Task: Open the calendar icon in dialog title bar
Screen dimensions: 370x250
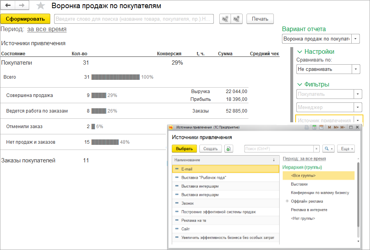Action: [321, 127]
